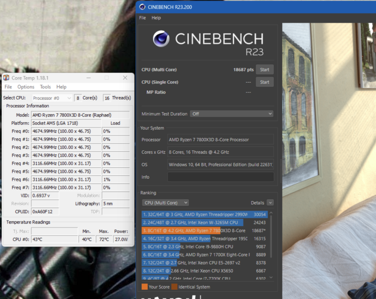Click the ranking list scrollbar thumb
Screen dimensions: 376x299
(271, 236)
